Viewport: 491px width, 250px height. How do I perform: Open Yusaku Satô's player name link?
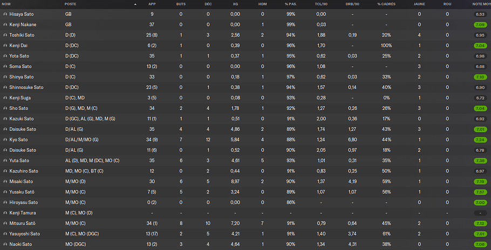pyautogui.click(x=22, y=192)
